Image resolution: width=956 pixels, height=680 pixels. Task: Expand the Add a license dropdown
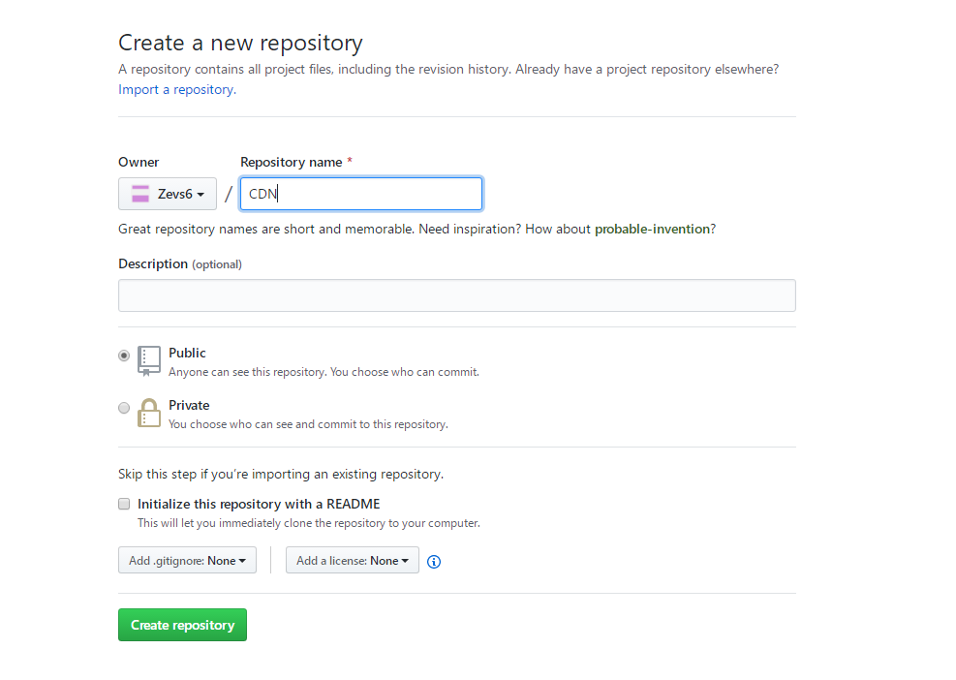[352, 561]
